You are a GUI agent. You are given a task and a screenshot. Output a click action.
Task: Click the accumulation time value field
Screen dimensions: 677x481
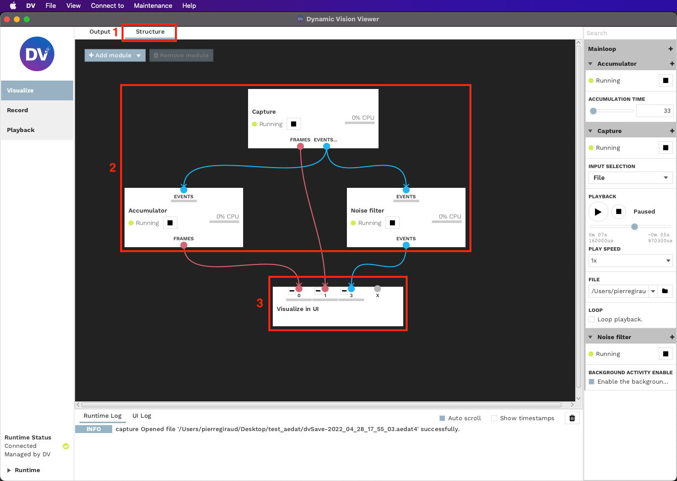(654, 111)
